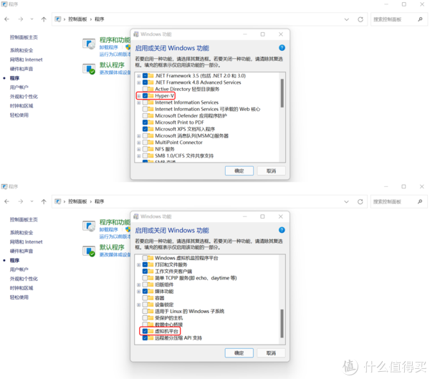Open 外观和个性化 in bottom window sidebar
430x379 pixels.
(x=24, y=279)
